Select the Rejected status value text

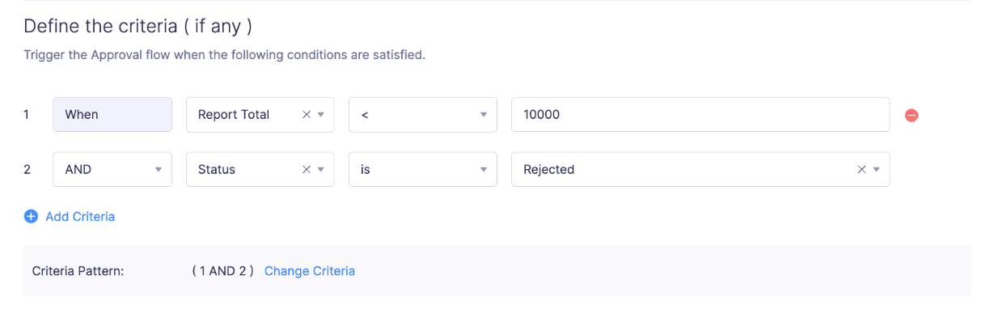click(x=549, y=170)
